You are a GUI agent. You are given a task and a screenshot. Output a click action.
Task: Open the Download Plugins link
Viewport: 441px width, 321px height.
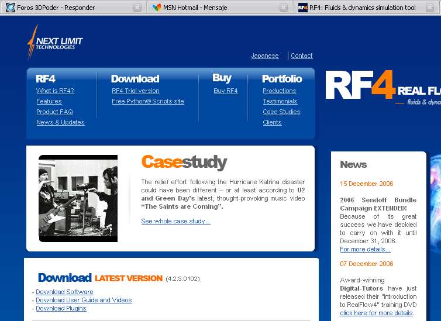61,308
